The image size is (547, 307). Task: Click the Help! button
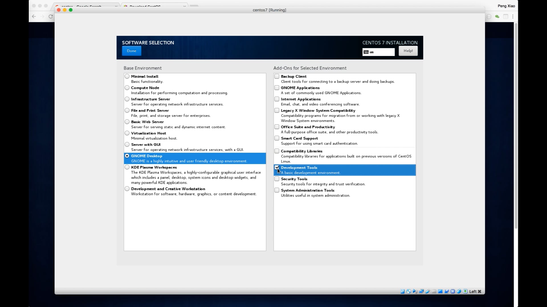tap(408, 51)
